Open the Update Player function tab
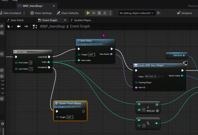Image resolution: width=198 pixels, height=135 pixels. point(81,20)
